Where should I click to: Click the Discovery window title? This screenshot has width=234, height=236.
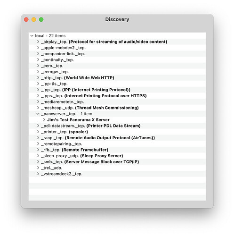click(117, 19)
